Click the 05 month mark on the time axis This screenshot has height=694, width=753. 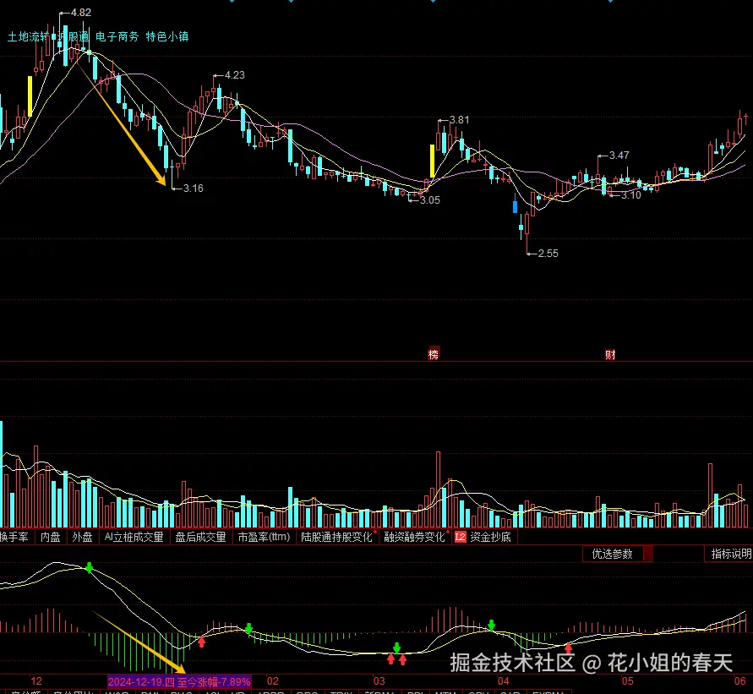[628, 681]
